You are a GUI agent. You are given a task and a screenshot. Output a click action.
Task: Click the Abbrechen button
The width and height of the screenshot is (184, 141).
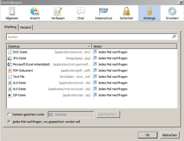click(x=170, y=135)
